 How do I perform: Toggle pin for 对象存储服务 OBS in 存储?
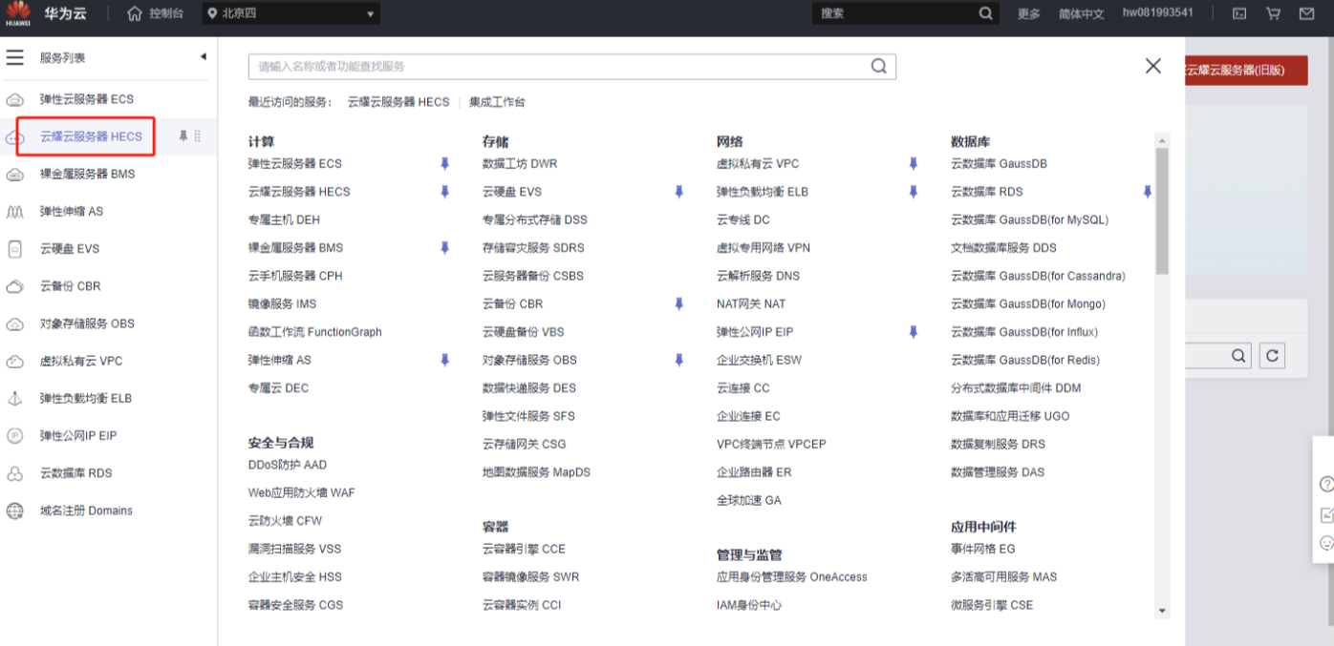tap(679, 361)
